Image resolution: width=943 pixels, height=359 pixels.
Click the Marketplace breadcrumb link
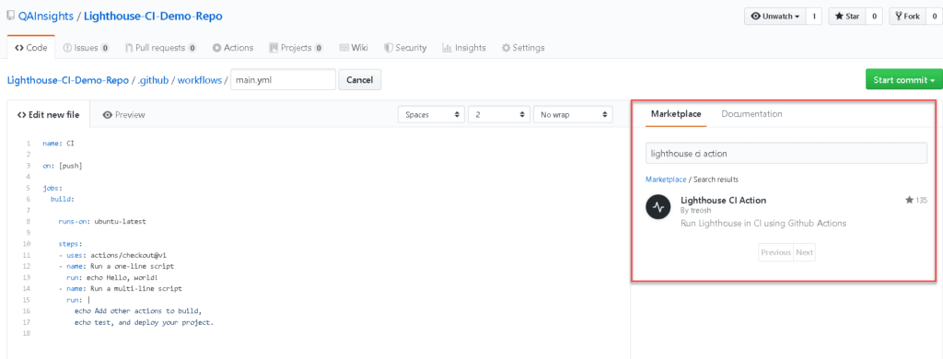click(666, 179)
